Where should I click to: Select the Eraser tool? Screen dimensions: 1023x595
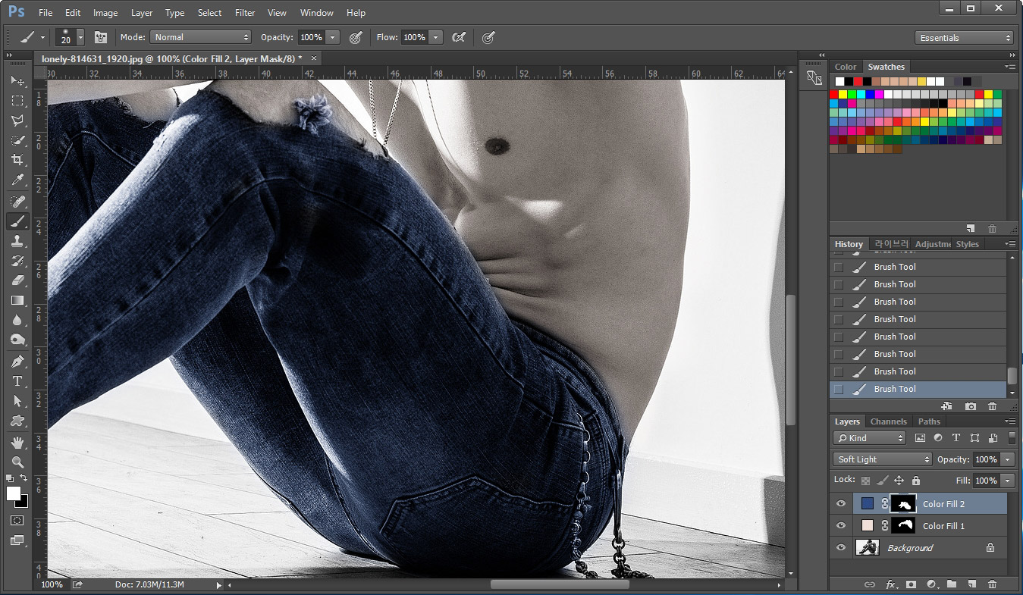click(x=17, y=280)
